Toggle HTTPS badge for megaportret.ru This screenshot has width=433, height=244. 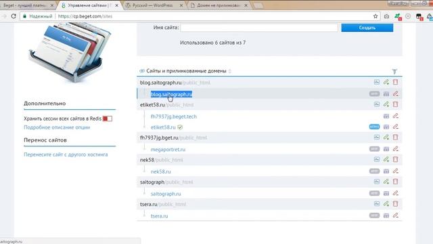374,149
